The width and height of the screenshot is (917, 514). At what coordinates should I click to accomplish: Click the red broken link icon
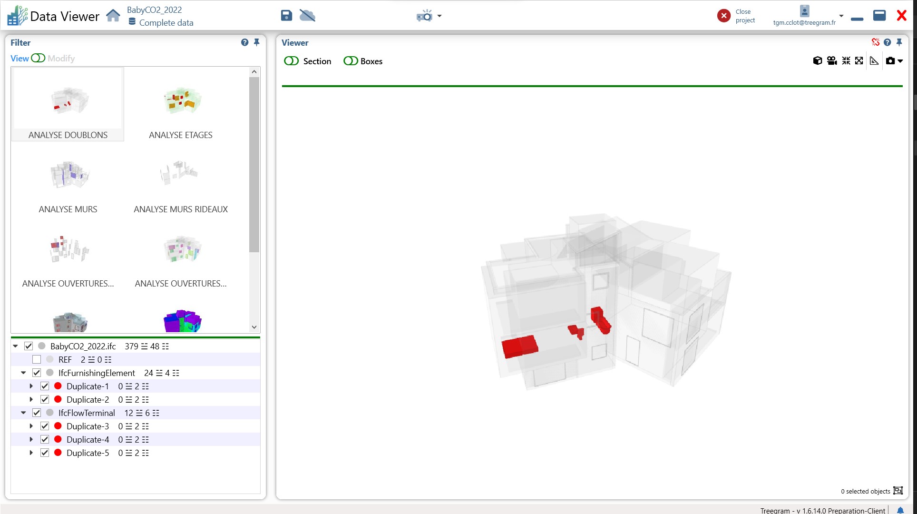click(875, 42)
